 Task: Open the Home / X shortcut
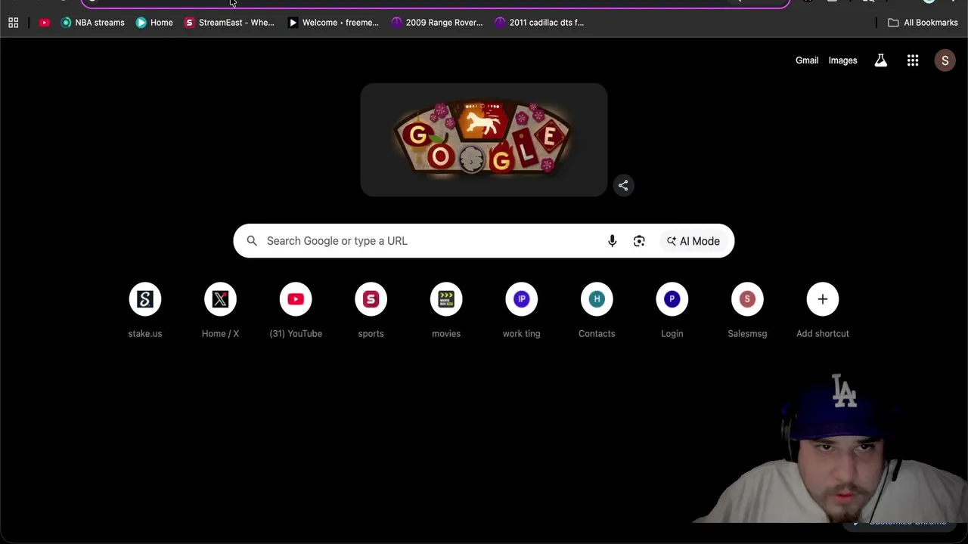220,310
